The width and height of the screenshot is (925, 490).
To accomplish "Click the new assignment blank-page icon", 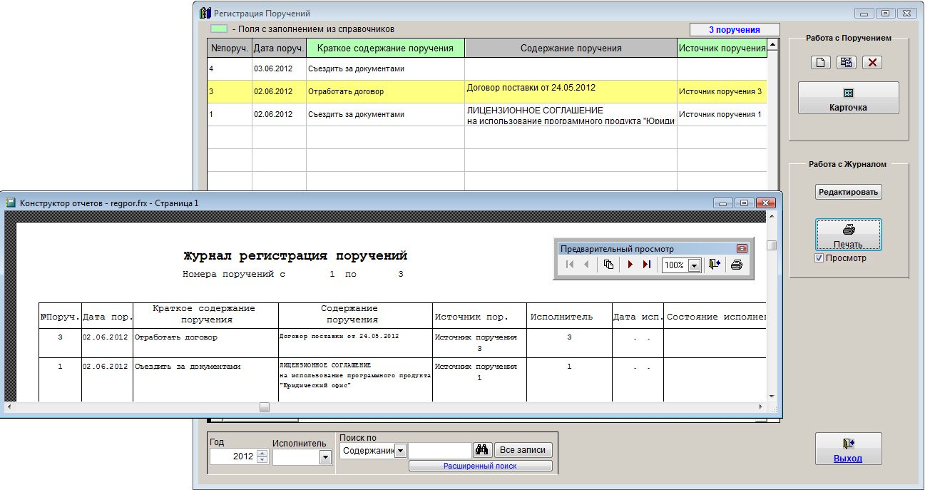I will coord(820,63).
